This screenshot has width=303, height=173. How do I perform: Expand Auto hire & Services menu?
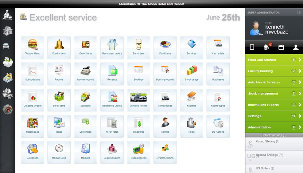pos(274,82)
